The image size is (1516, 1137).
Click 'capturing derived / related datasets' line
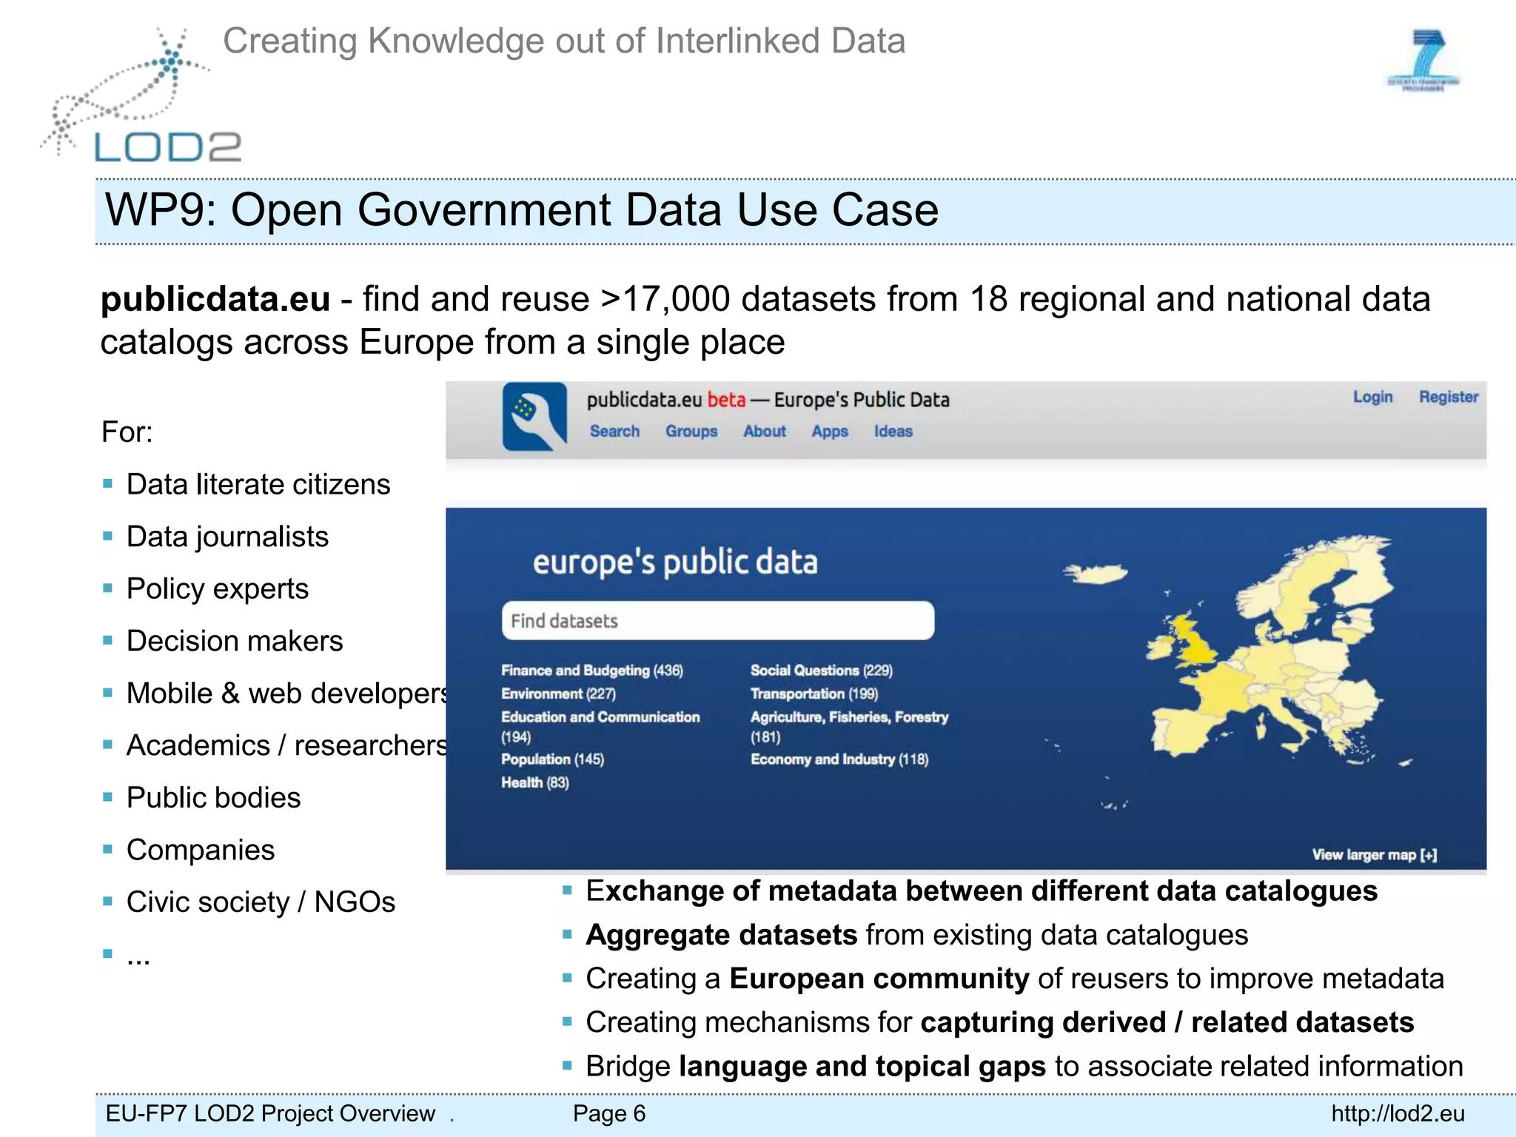[1000, 1022]
